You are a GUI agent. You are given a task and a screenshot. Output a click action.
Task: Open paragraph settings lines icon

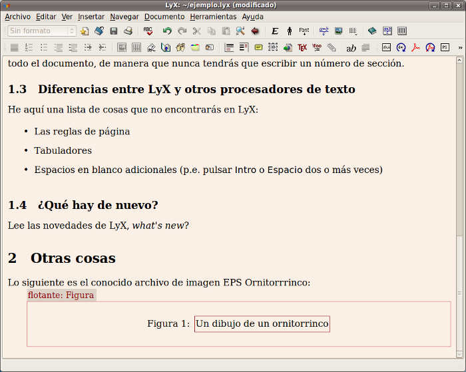[x=365, y=47]
